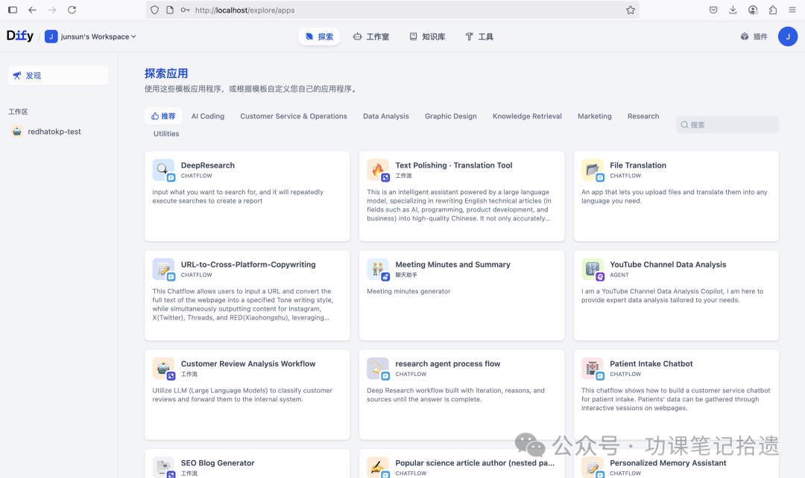Switch to the AI Coding category tab
805x478 pixels.
coord(207,115)
